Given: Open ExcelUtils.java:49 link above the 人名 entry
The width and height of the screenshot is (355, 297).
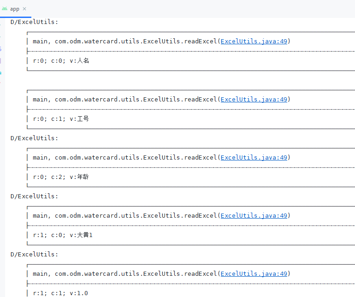Looking at the screenshot, I should tap(254, 41).
